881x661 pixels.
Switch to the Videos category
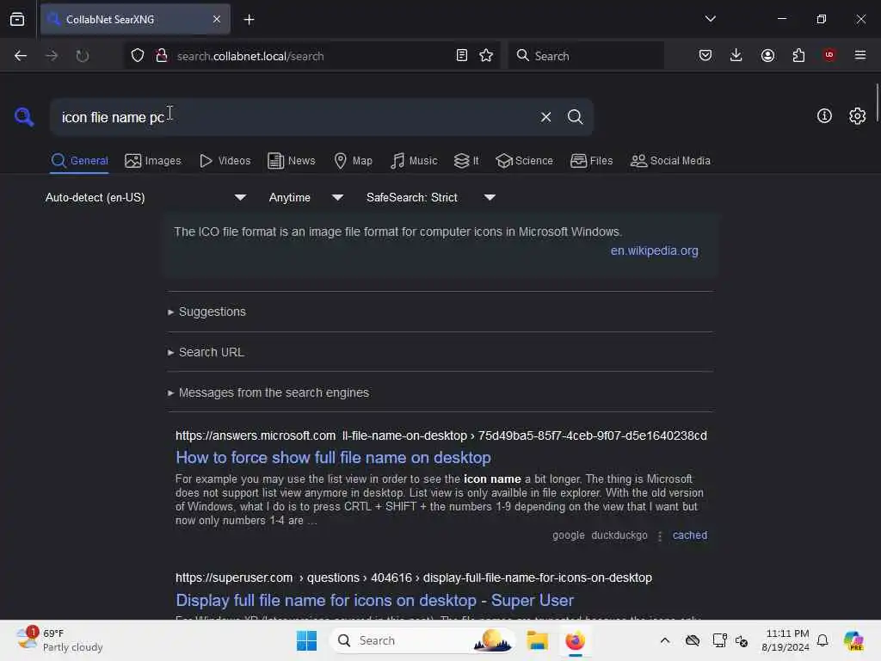point(225,161)
